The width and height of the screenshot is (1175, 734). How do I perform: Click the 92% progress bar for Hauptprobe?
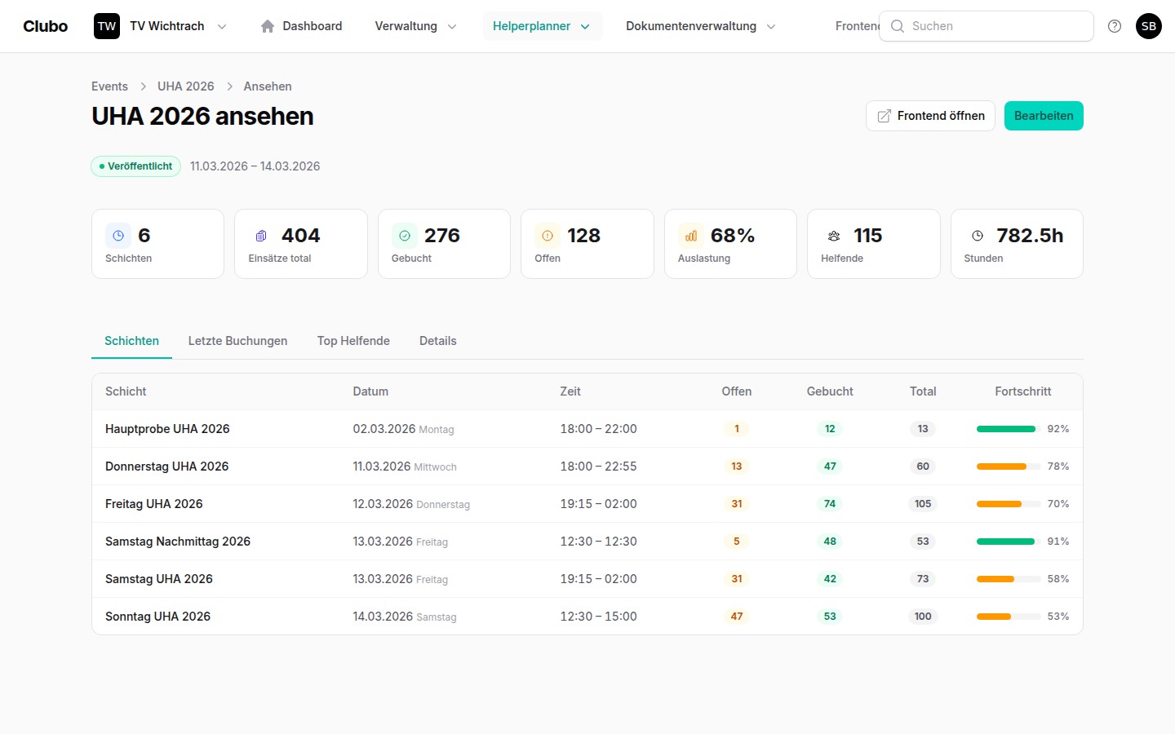[x=1009, y=429]
